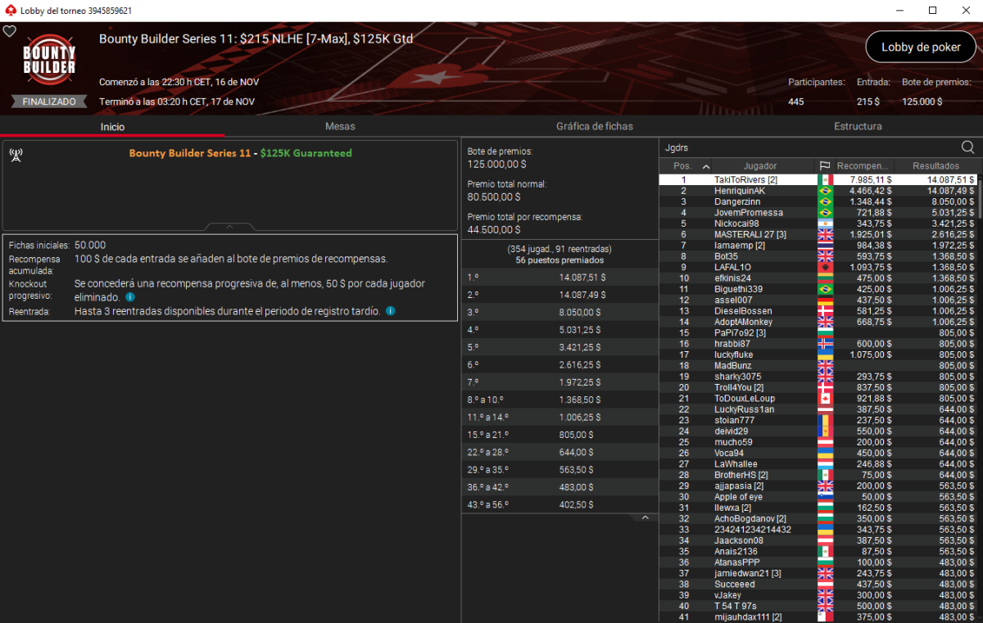Open the Gráfica de fichas tab
Screen dimensions: 983x623
594,126
